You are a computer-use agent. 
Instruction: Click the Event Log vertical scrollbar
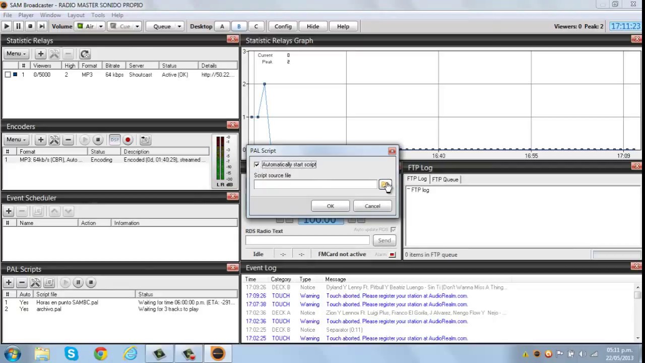tap(637, 313)
